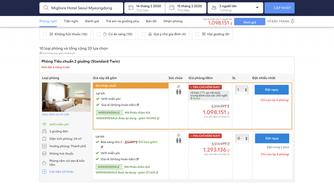Click the search magnifier icon in hotel field
Screen dimensions: 334x188
[x=46, y=8]
